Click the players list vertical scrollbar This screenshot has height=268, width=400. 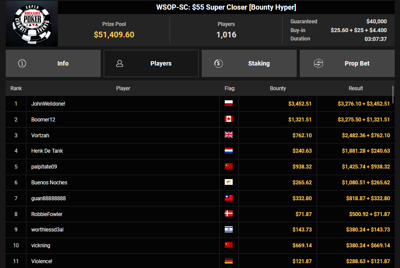click(x=392, y=93)
